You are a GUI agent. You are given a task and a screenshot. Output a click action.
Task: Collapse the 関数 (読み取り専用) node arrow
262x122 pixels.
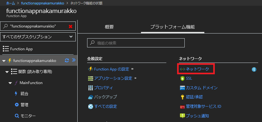(7, 72)
